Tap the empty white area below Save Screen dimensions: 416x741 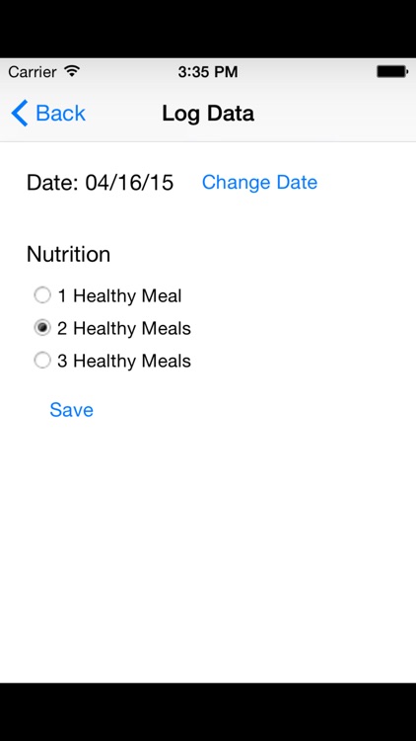[208, 548]
